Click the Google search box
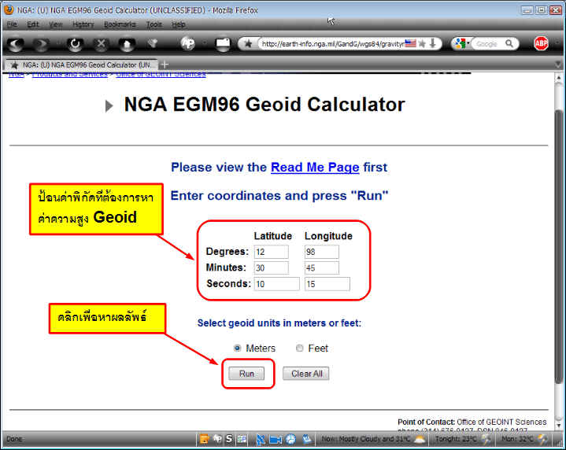566x450 pixels. [489, 44]
